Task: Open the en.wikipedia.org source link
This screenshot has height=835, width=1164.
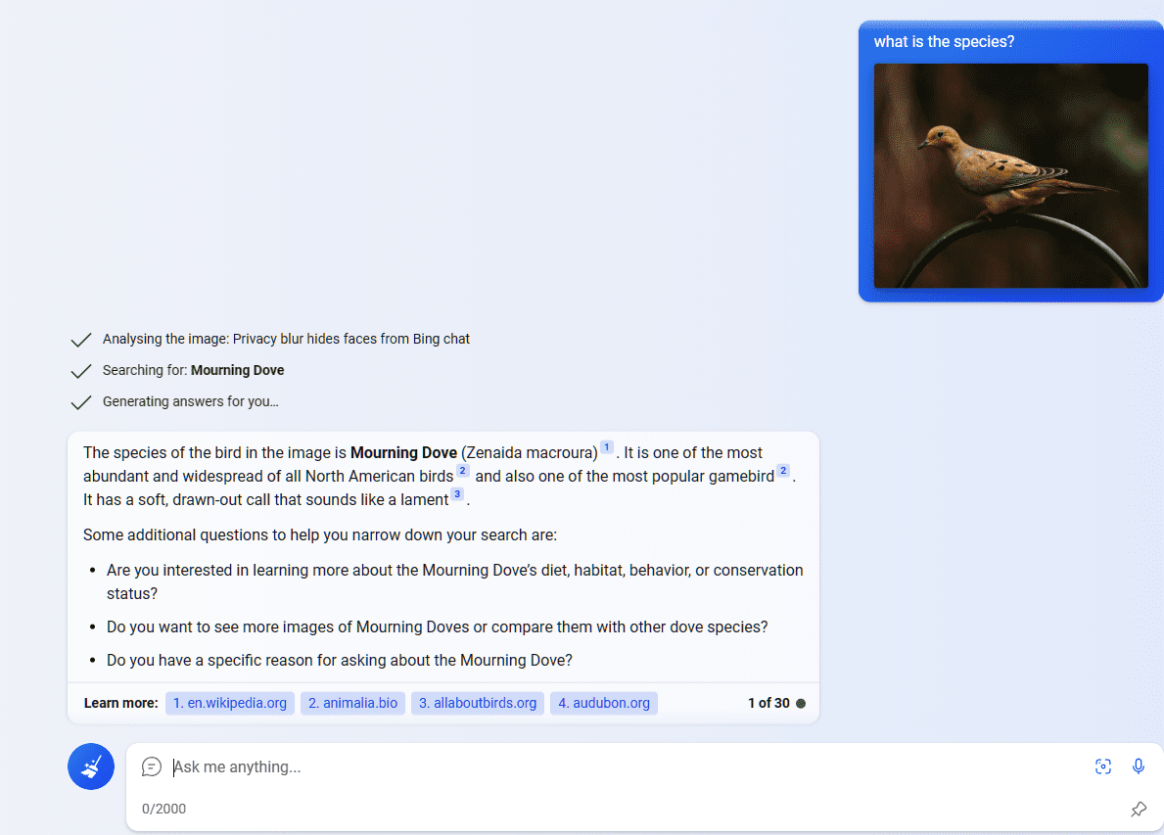Action: (230, 703)
